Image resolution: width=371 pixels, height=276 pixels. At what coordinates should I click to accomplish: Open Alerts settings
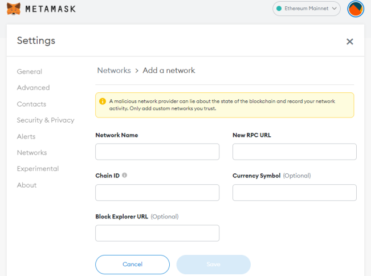point(26,137)
